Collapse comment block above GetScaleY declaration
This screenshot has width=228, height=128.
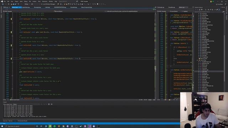pos(12,89)
